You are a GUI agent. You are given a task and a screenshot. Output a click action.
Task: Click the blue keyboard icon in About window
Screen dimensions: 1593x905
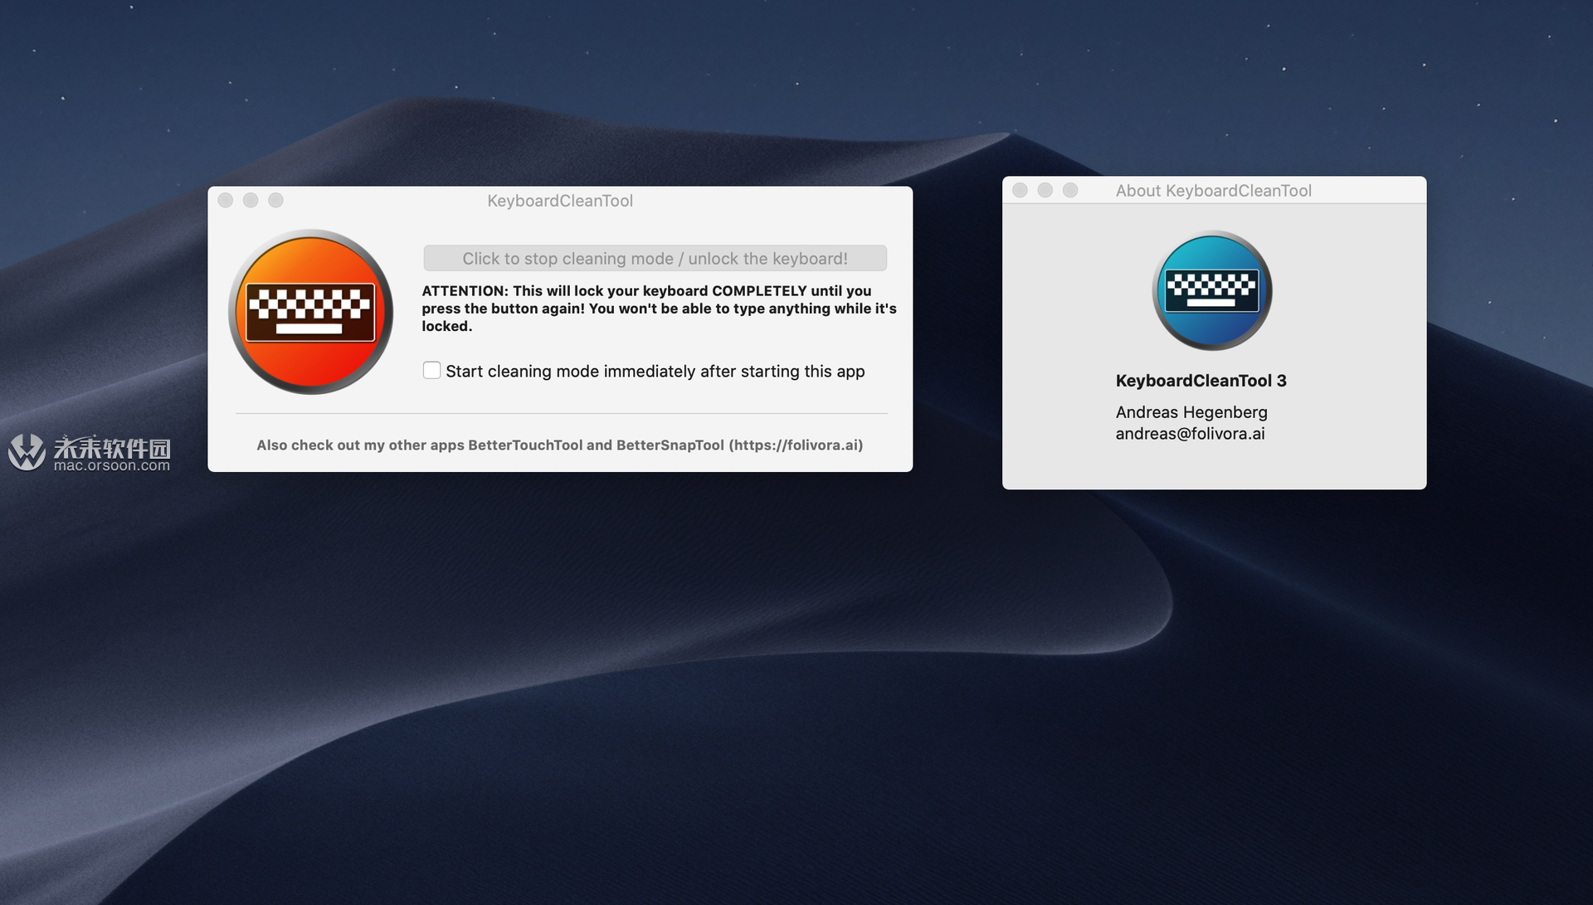coord(1212,290)
